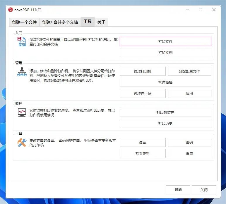The width and height of the screenshot is (226, 204).
Task: Click the 启用 button
Action: click(189, 94)
